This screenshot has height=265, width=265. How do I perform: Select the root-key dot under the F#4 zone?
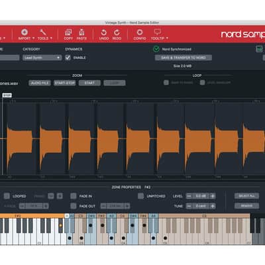click(x=144, y=225)
